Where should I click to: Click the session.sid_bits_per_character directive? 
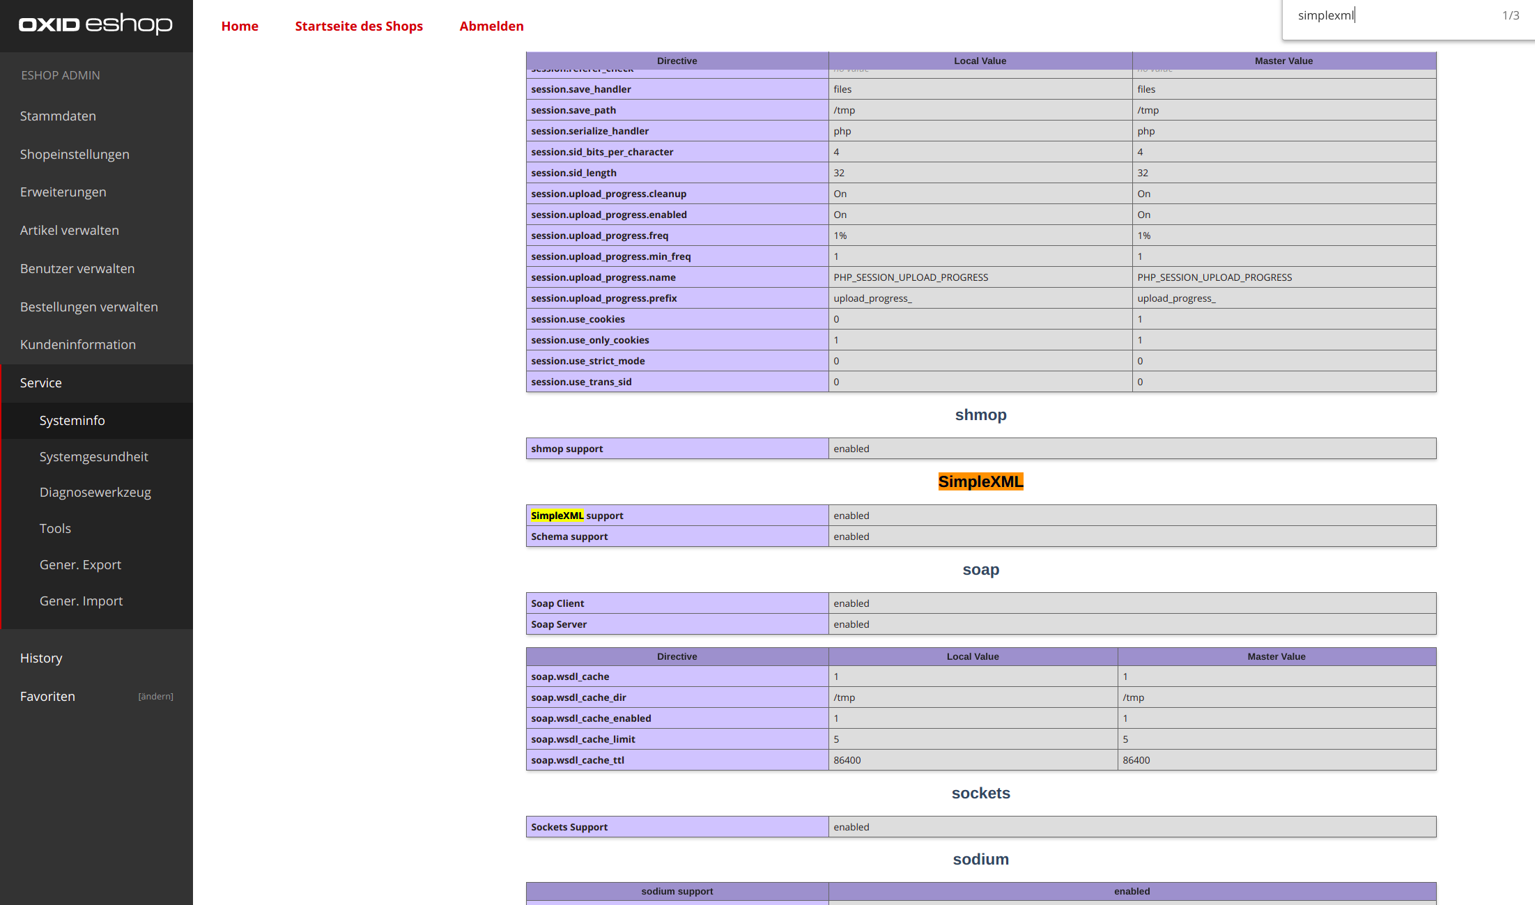pyautogui.click(x=602, y=152)
